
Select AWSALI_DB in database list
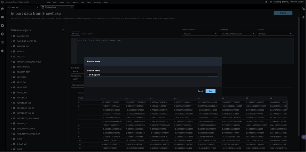point(22,123)
